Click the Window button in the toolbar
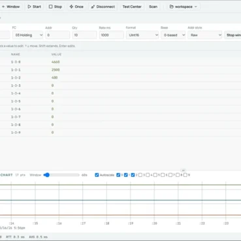The height and width of the screenshot is (241, 241). click(10, 7)
